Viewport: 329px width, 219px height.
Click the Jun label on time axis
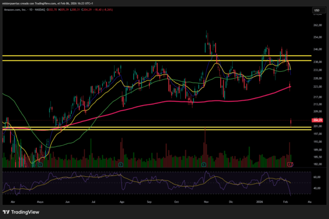[x=67, y=201]
